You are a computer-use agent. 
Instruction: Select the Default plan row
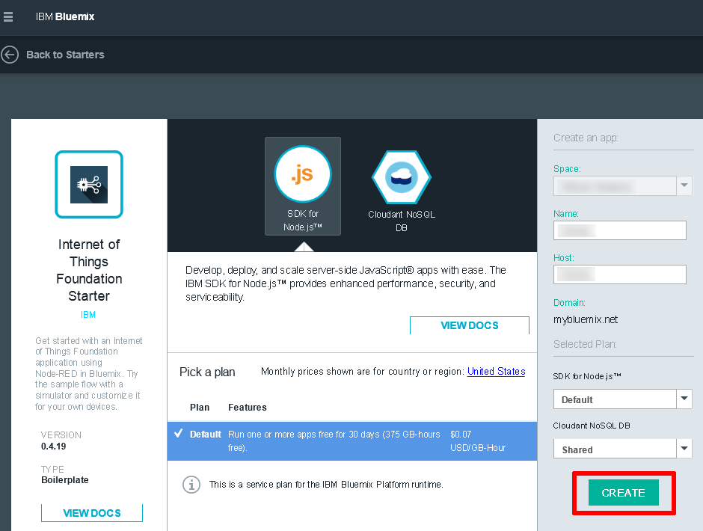[x=352, y=441]
